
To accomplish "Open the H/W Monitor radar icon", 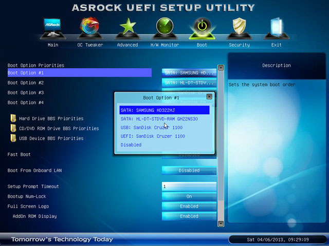I will [x=164, y=28].
